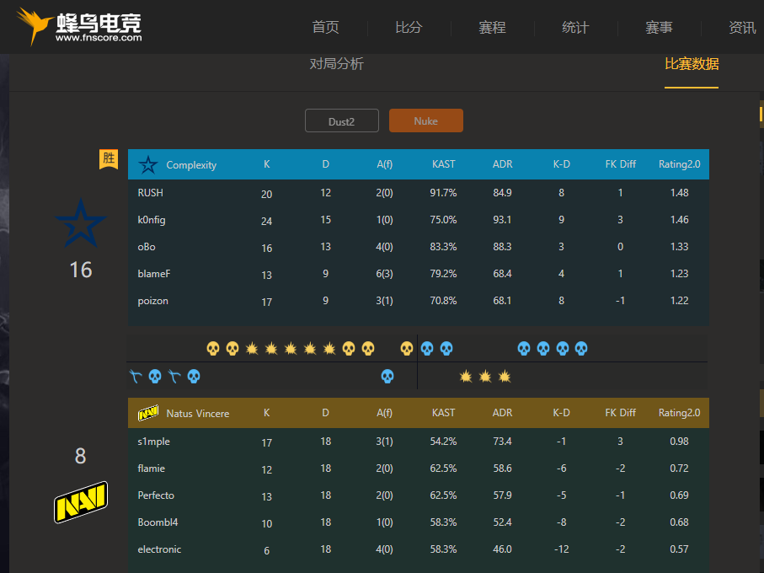
Task: Click the yellow 胜 winner badge
Action: click(109, 159)
